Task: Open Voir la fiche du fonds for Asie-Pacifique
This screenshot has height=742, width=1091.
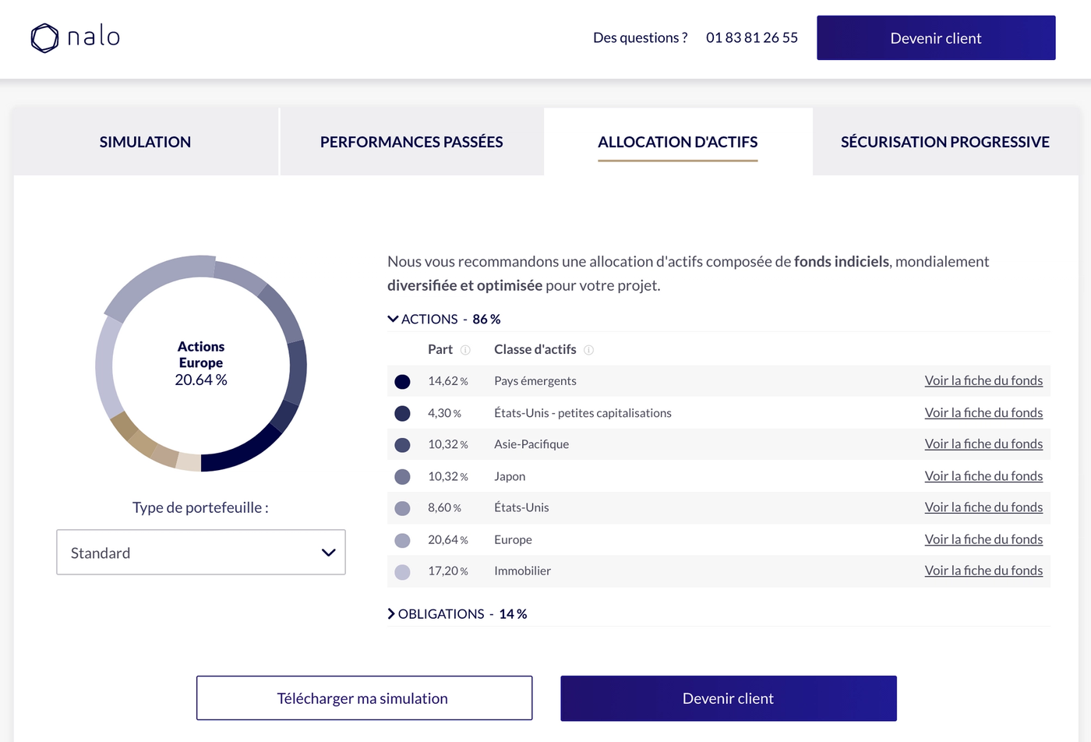Action: (983, 444)
